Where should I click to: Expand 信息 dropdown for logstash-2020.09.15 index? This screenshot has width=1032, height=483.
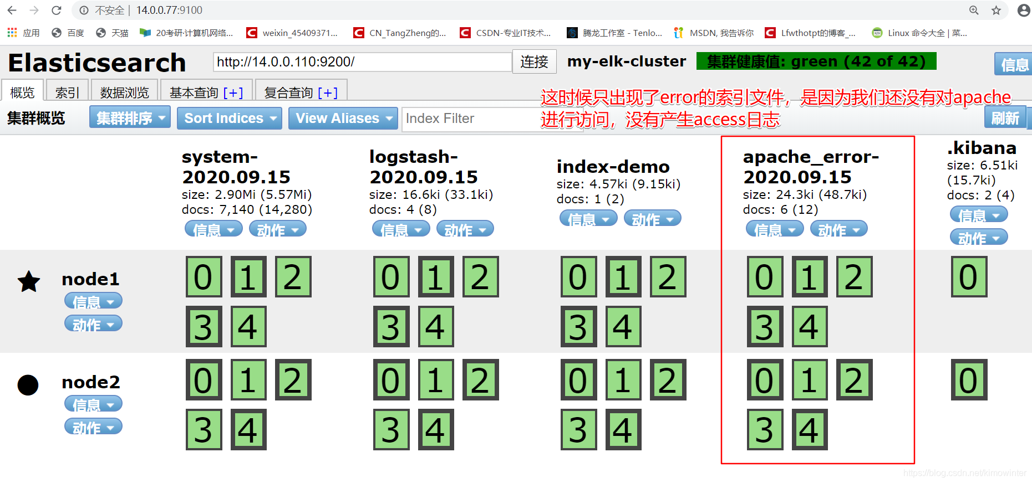401,229
